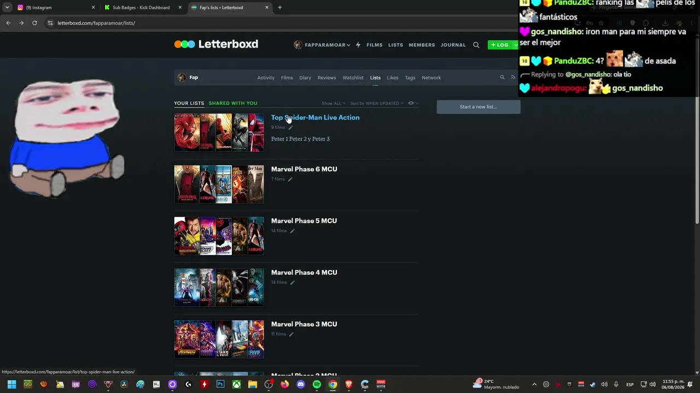Open Marvel Phase 4 MCU list
The height and width of the screenshot is (393, 700).
pyautogui.click(x=304, y=272)
